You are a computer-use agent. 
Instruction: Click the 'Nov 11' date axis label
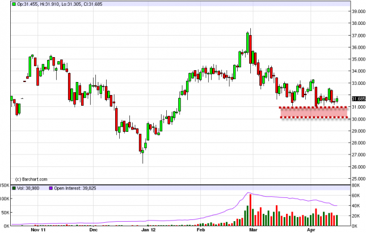coord(38,230)
